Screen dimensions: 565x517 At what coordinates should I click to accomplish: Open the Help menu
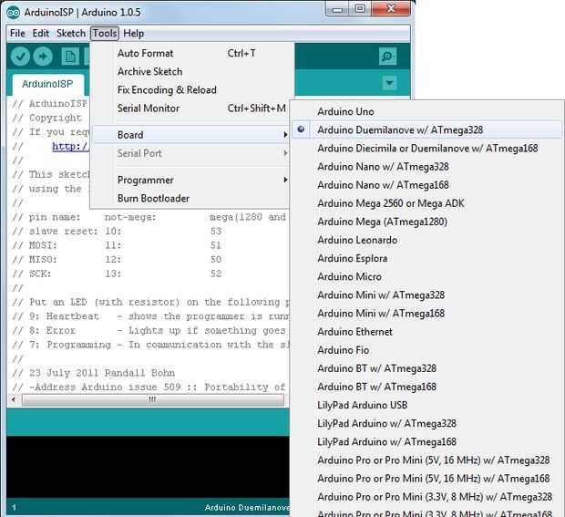134,33
